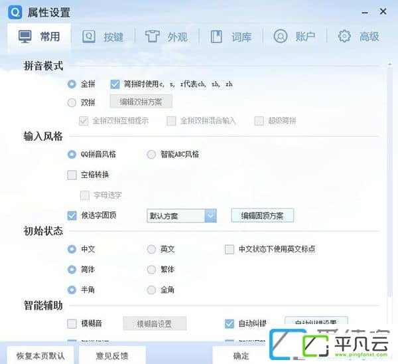Click the 模糊音设置 button
Image resolution: width=398 pixels, height=364 pixels.
click(x=155, y=323)
